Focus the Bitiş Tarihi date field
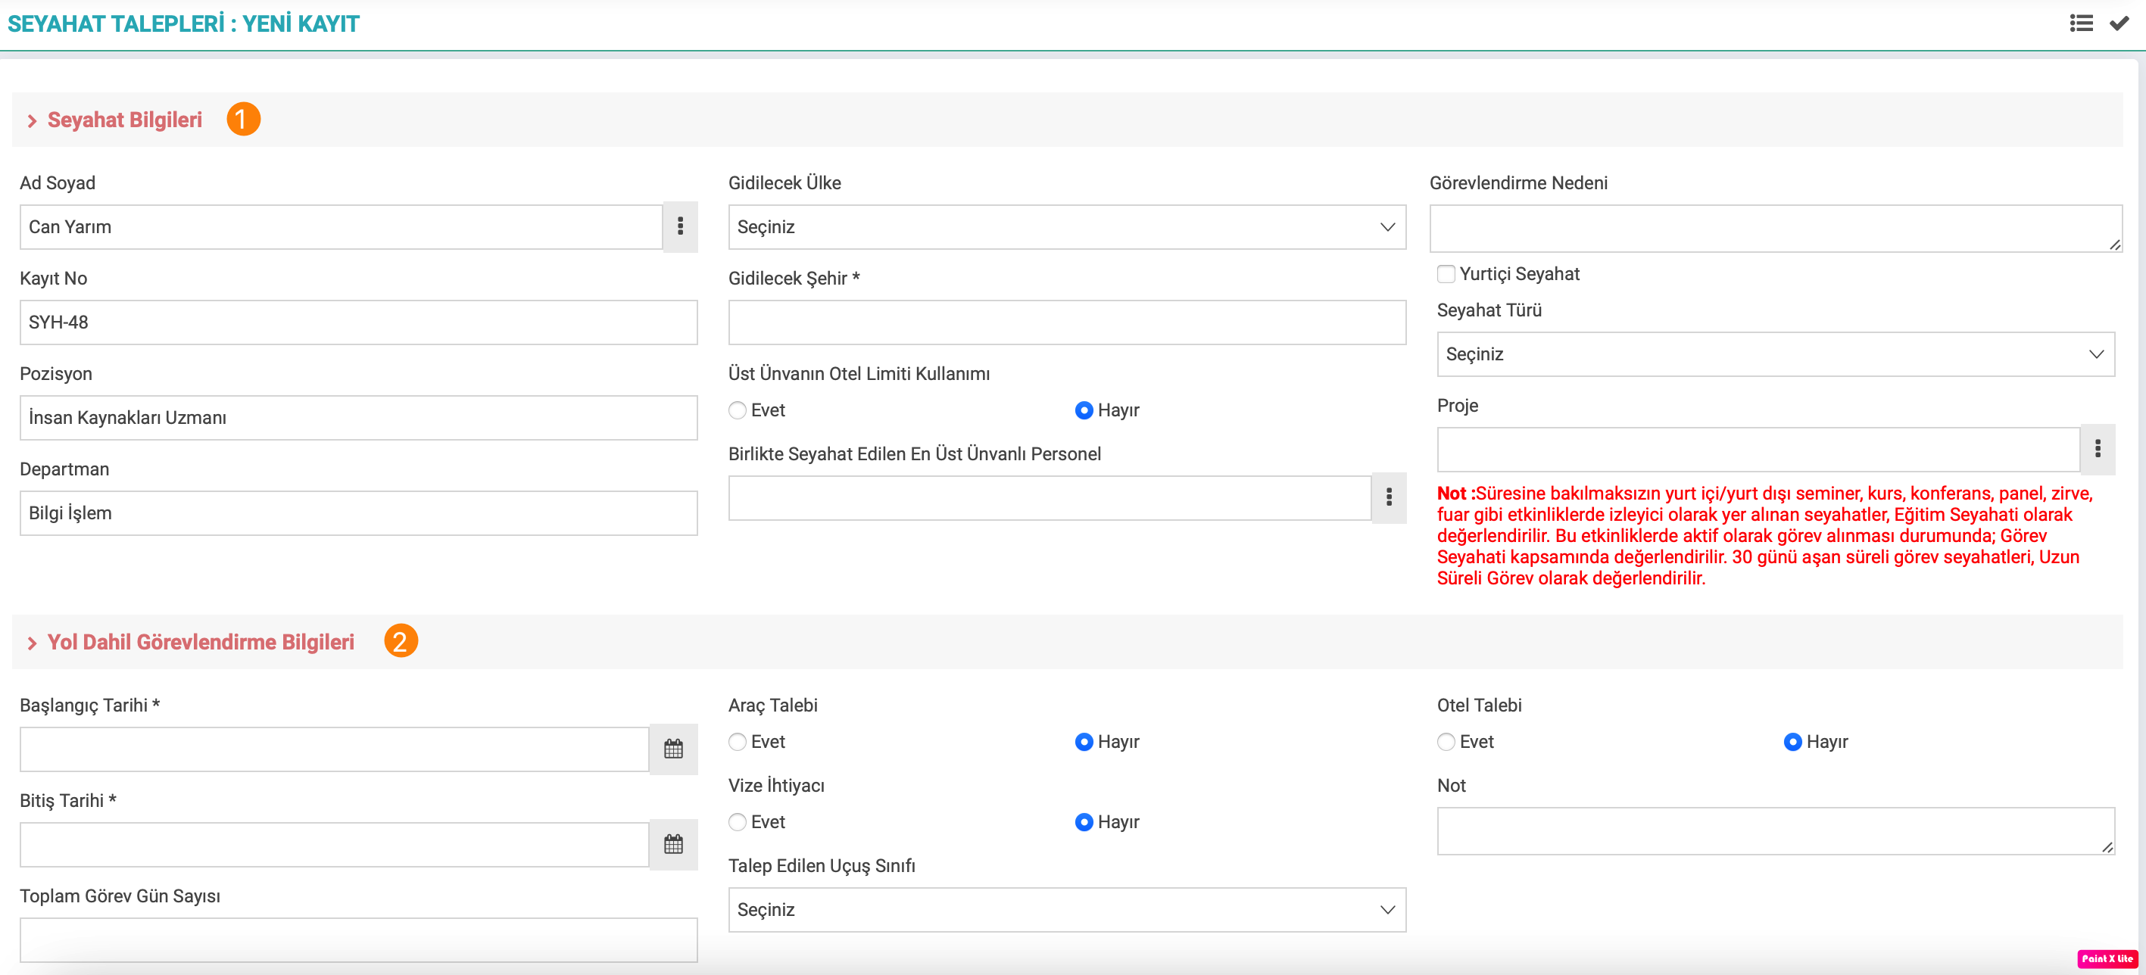The height and width of the screenshot is (975, 2146). tap(334, 846)
